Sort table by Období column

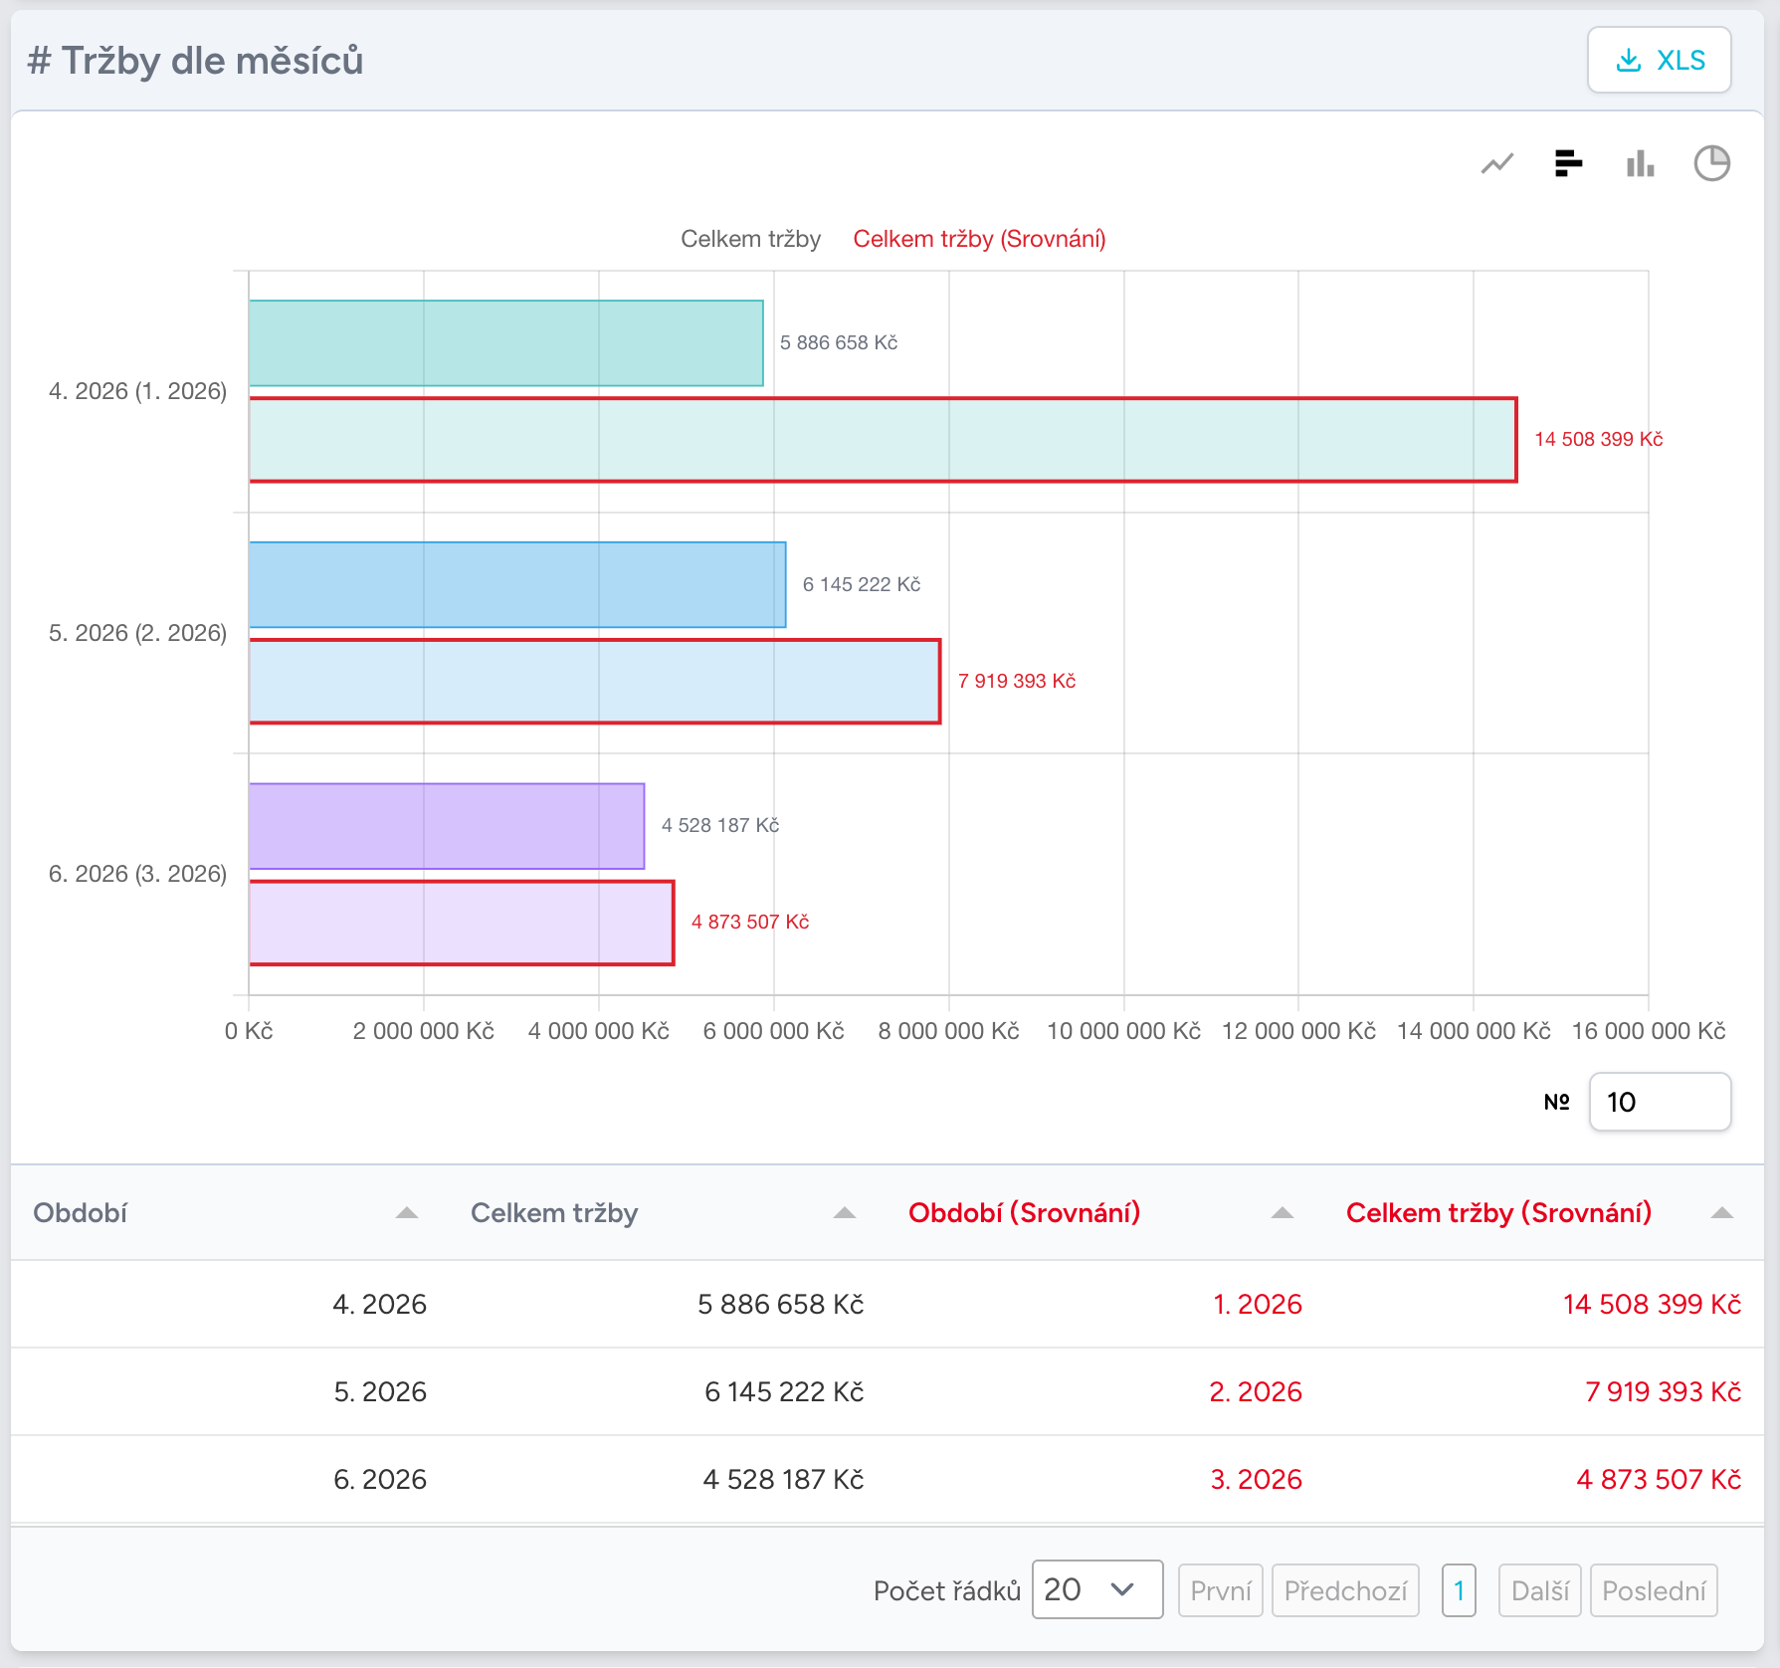[x=406, y=1212]
